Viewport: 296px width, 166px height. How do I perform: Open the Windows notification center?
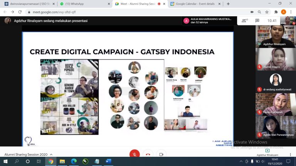pyautogui.click(x=288, y=161)
